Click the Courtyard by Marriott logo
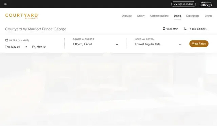The width and height of the screenshot is (217, 136). (x=22, y=16)
